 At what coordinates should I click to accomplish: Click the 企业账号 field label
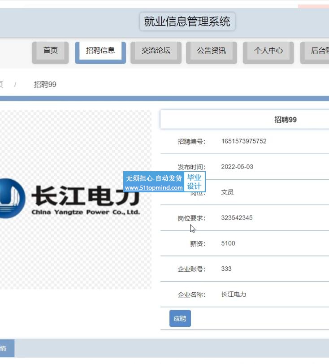click(x=191, y=269)
